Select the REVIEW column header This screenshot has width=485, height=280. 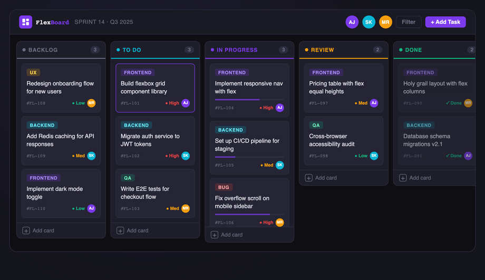344,50
